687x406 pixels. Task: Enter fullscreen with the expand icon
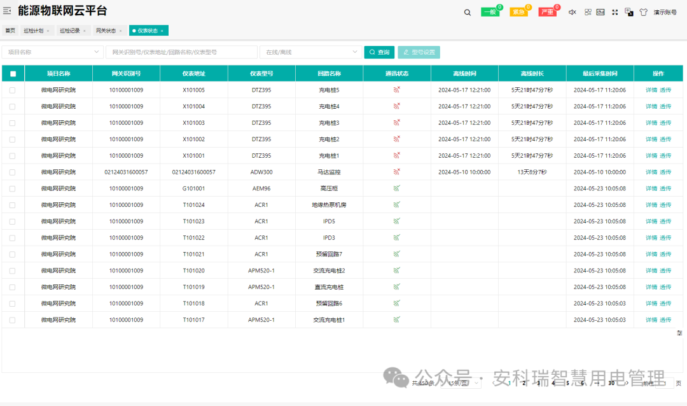tap(615, 12)
